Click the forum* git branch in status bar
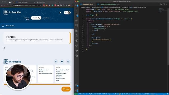Screen dimensions: 169x95 (82, 94)
